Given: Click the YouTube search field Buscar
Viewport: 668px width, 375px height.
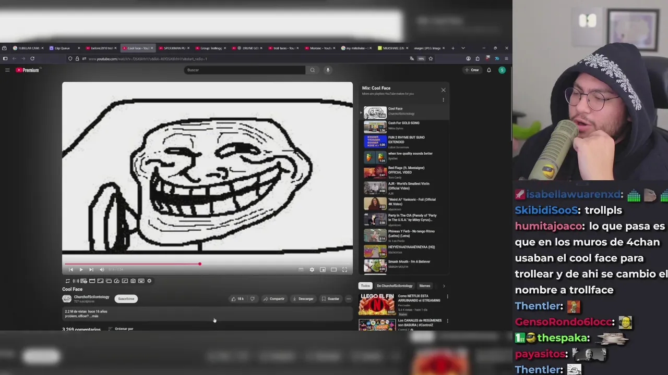Looking at the screenshot, I should point(244,70).
